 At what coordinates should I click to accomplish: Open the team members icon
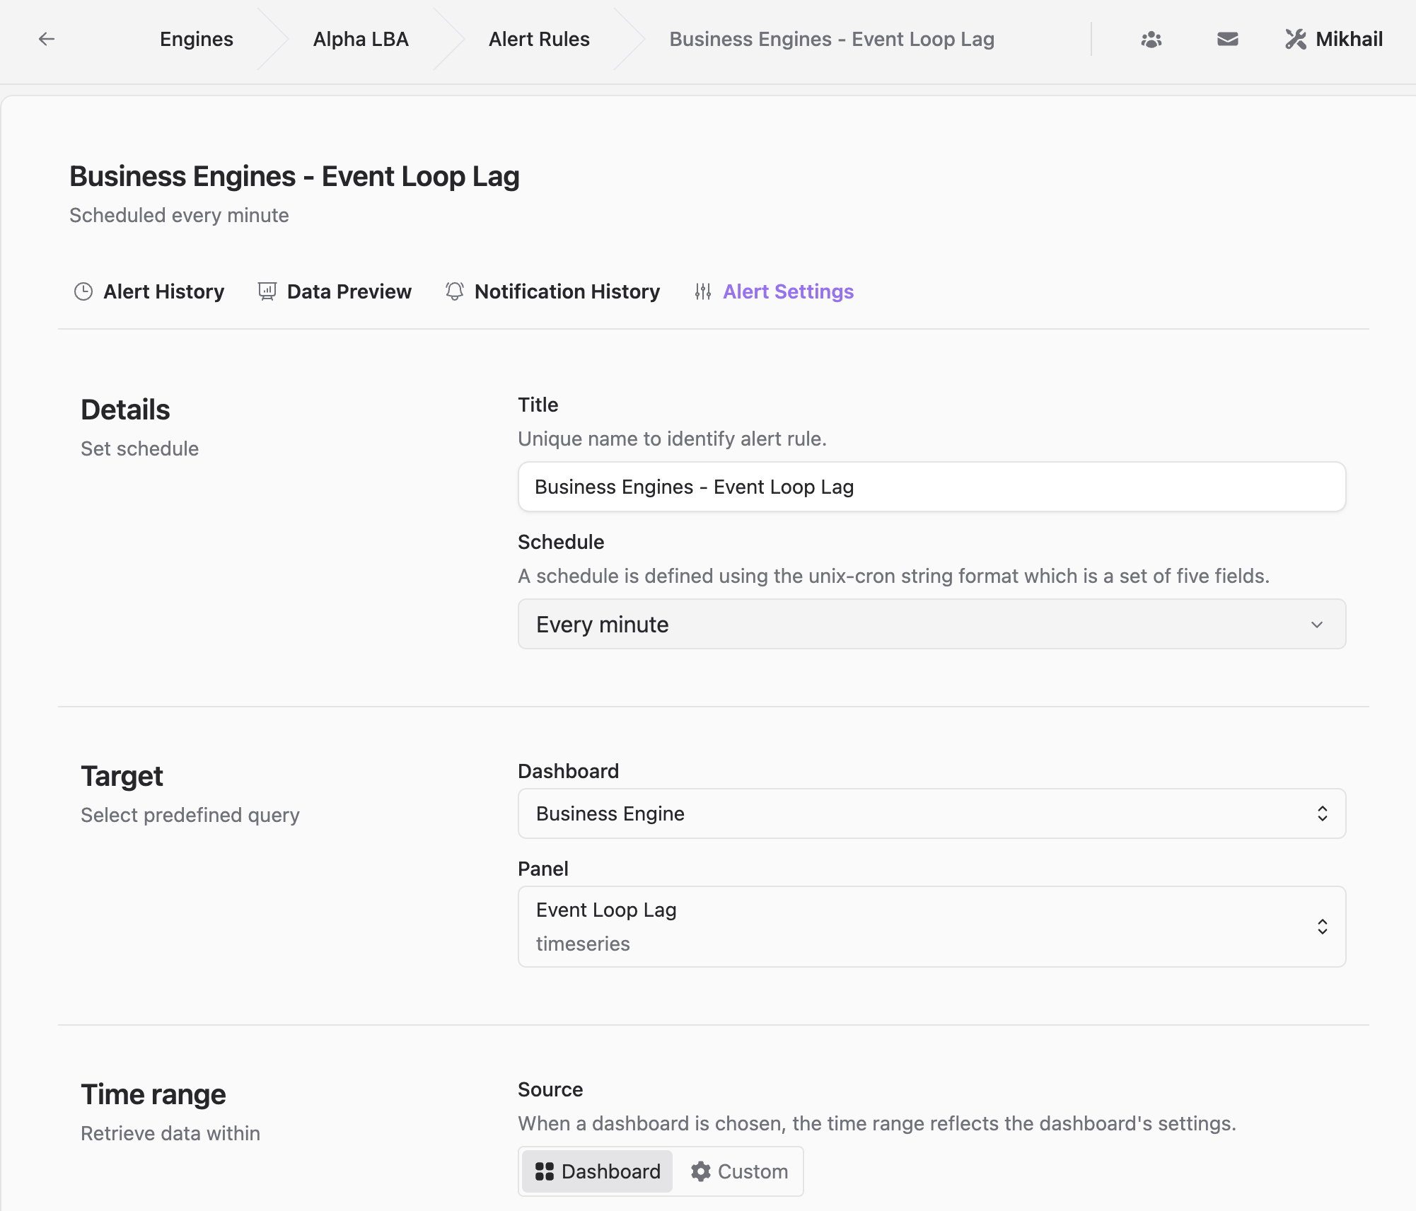1151,39
